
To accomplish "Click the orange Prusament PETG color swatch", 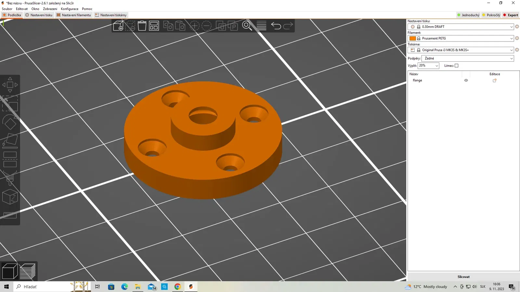I will click(x=413, y=38).
